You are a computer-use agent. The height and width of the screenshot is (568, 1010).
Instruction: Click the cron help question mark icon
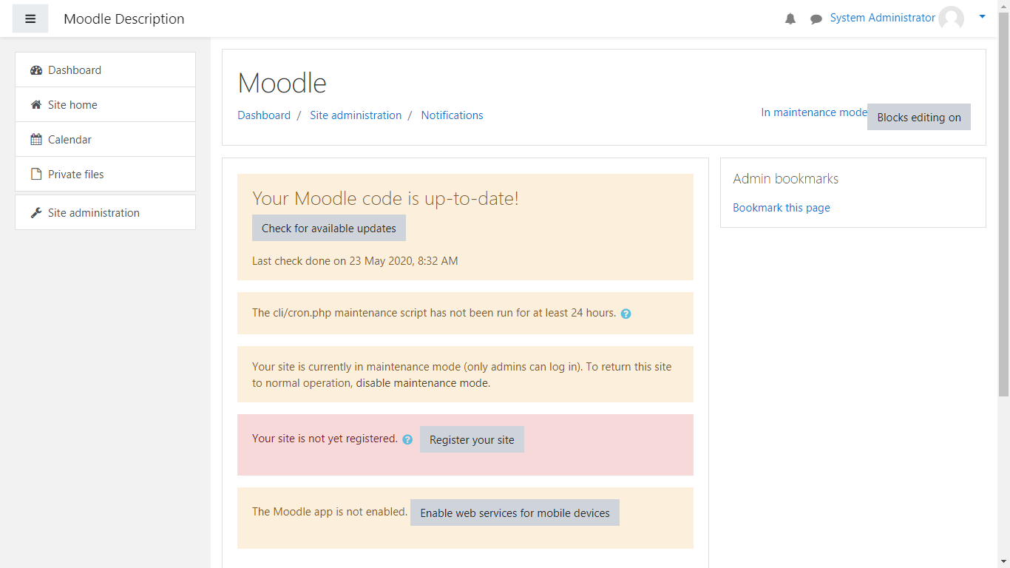click(x=626, y=314)
